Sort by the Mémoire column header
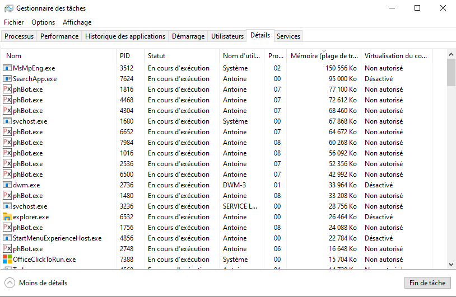The width and height of the screenshot is (456, 297). [323, 56]
